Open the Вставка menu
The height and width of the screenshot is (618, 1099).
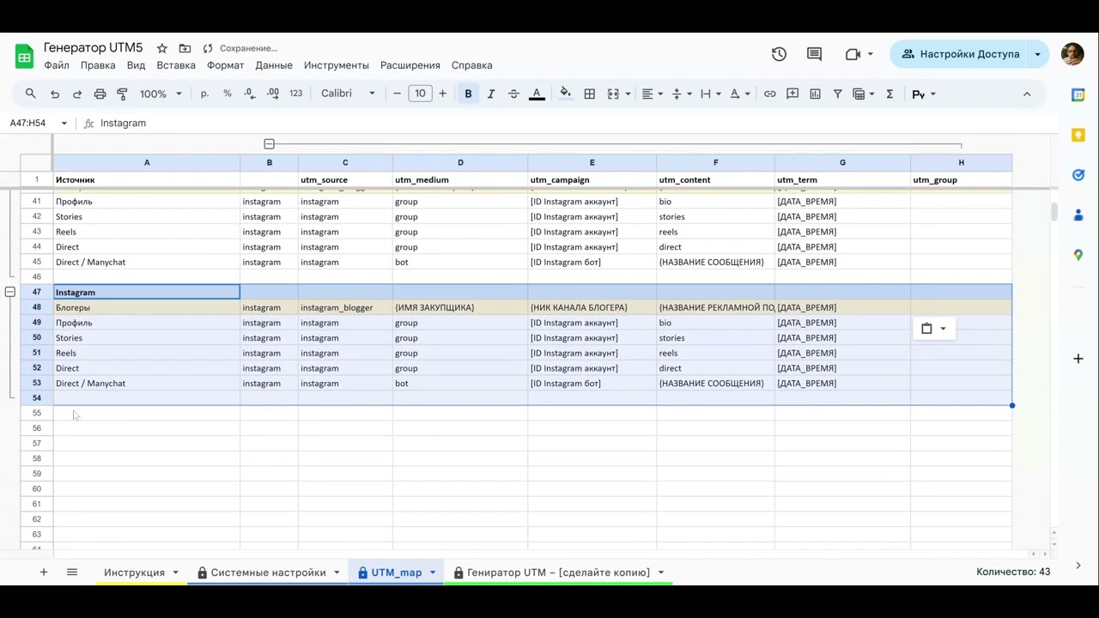(176, 65)
